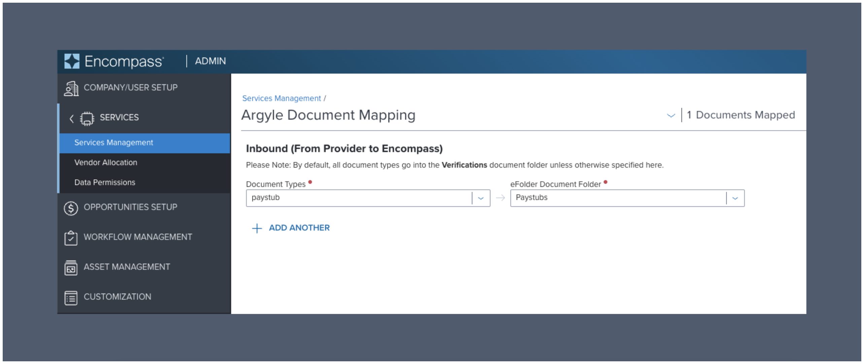This screenshot has height=364, width=864.
Task: Open Data Permissions from the sidebar
Action: (104, 182)
